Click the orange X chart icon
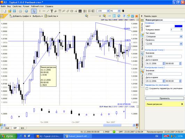 click(x=137, y=16)
